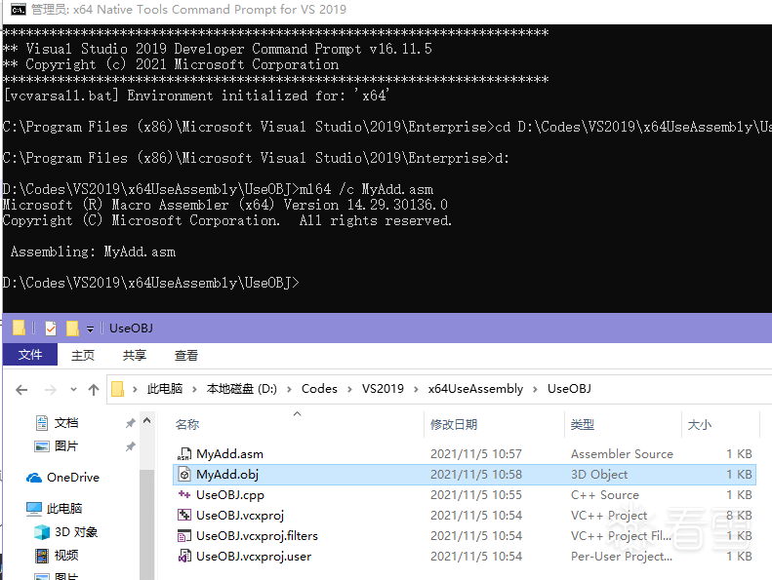This screenshot has width=772, height=580.
Task: Select the UseOBJ.vcxproj.filters file name
Action: (x=257, y=536)
